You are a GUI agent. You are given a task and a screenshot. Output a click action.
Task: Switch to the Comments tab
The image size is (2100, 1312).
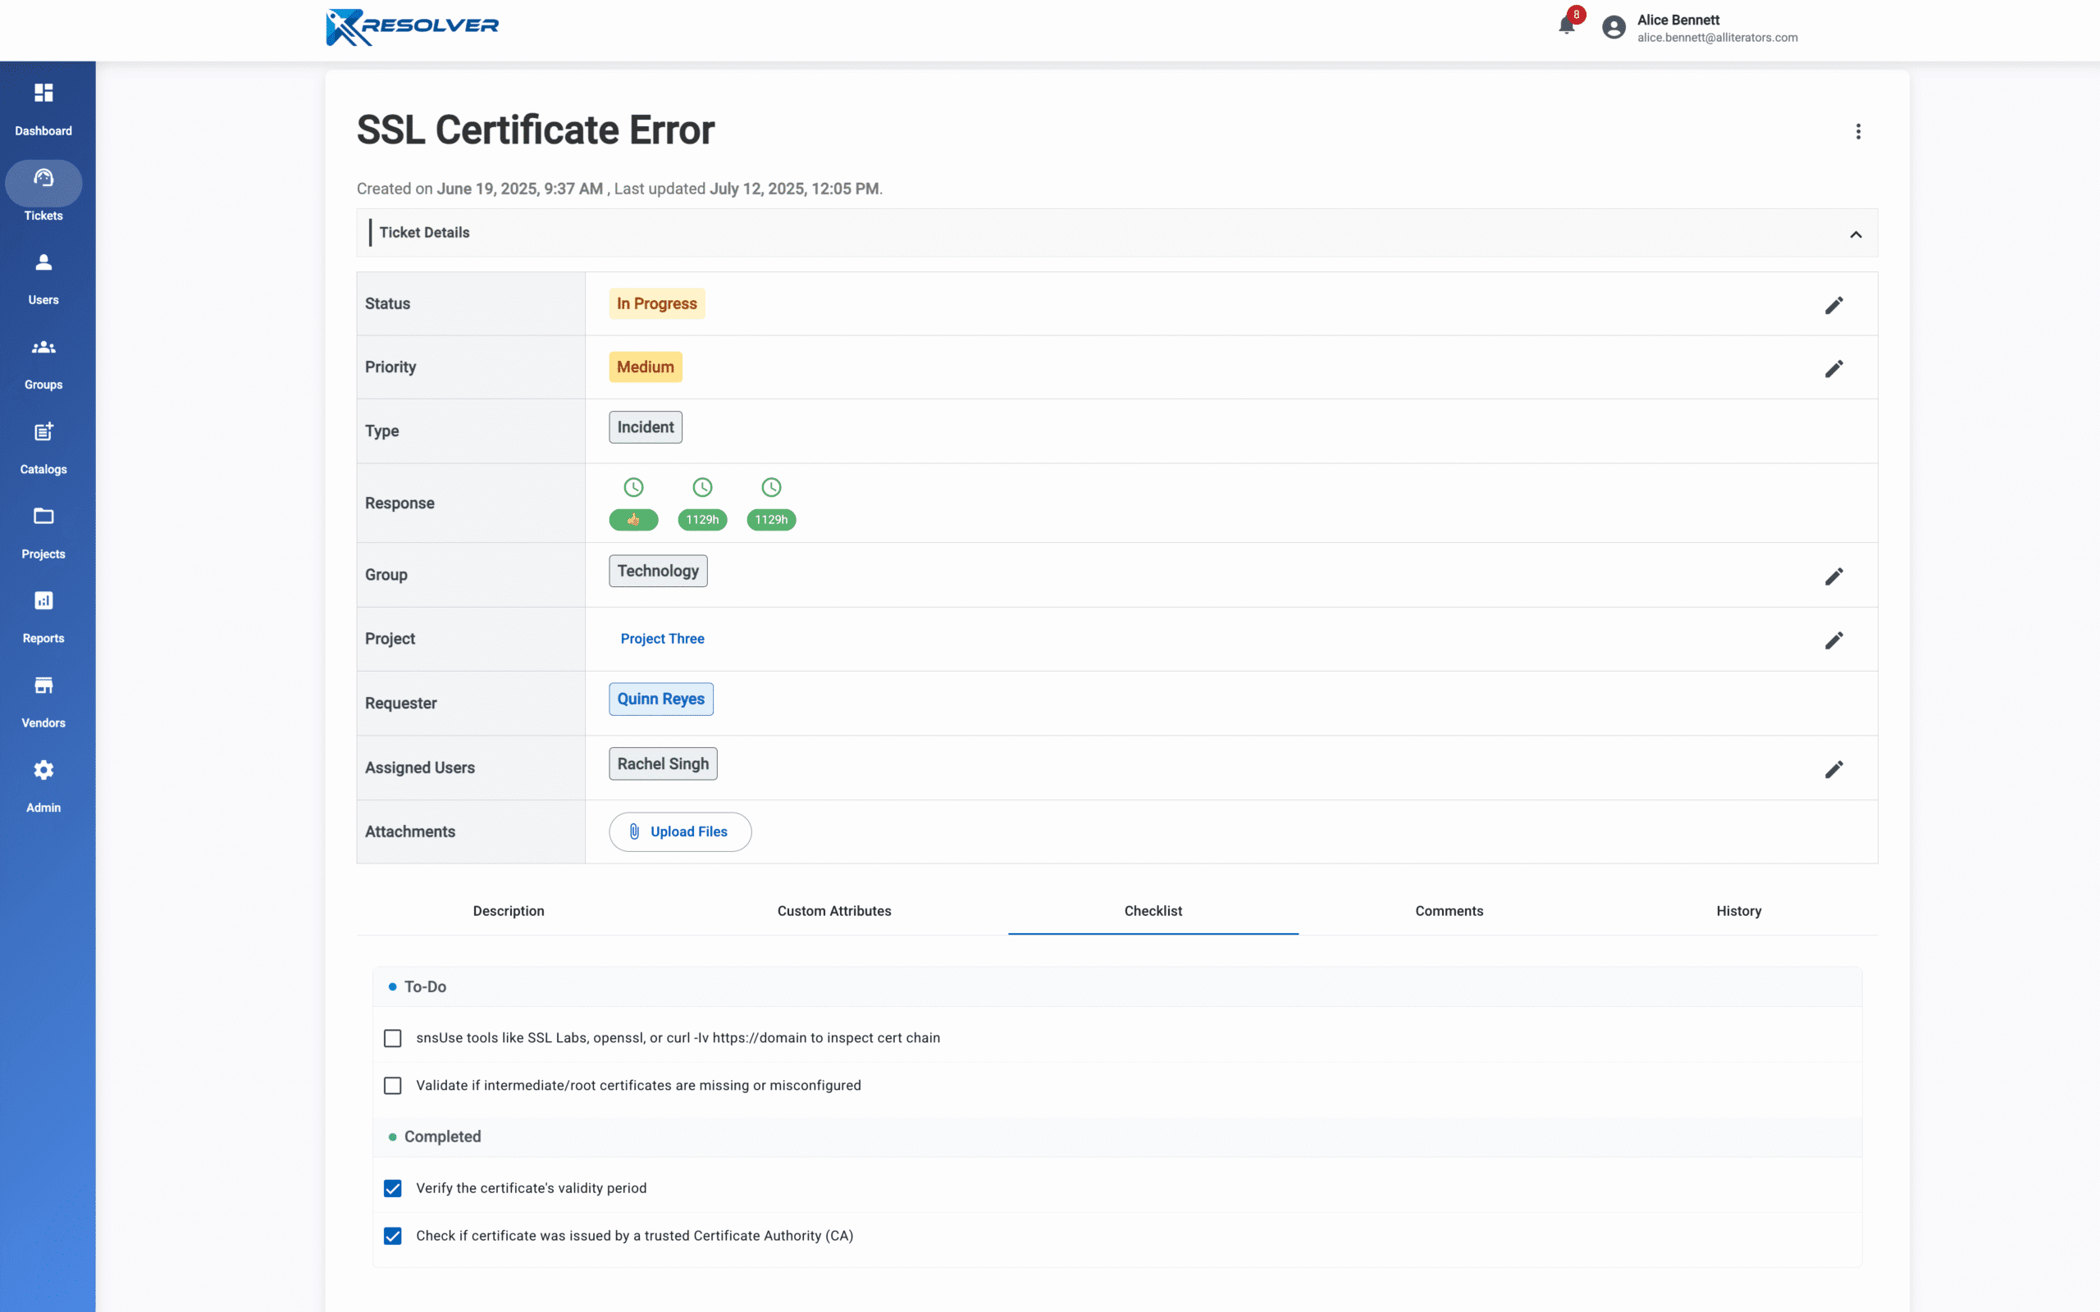[1449, 911]
